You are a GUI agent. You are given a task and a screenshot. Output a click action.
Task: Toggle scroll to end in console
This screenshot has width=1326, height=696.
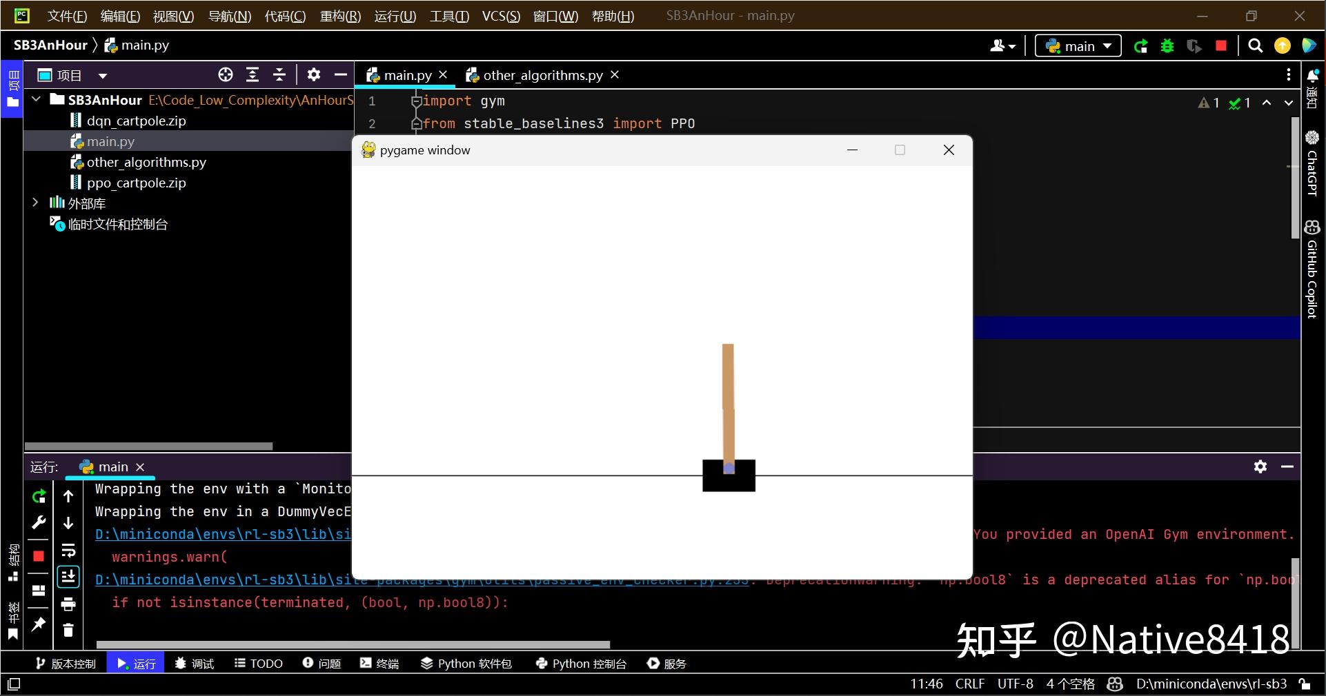pos(68,576)
